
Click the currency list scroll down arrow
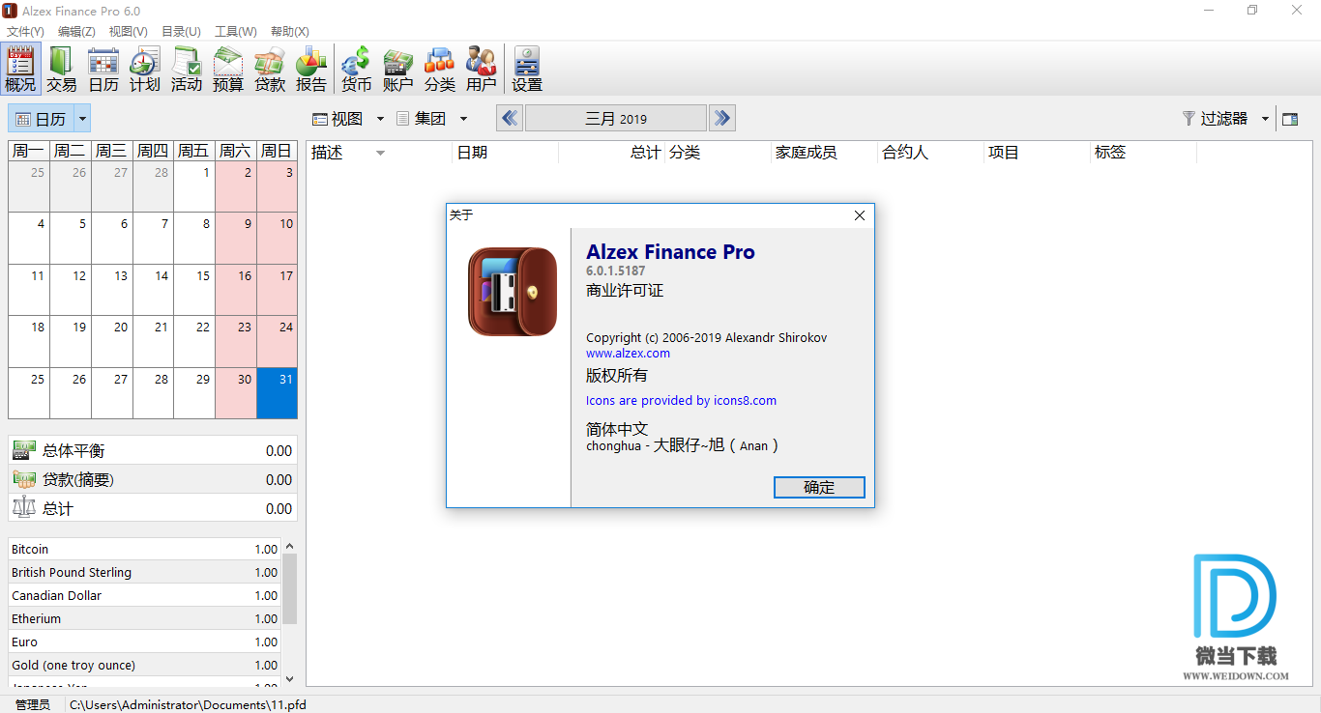(289, 679)
